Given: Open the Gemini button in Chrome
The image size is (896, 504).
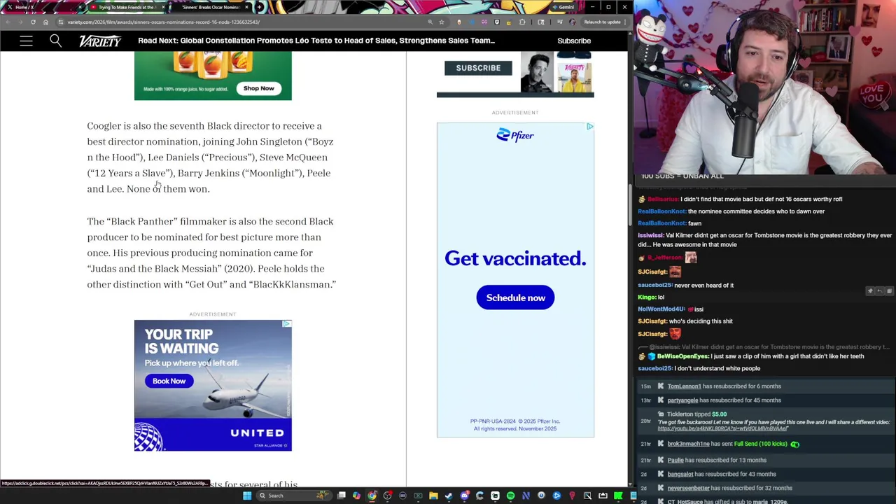Looking at the screenshot, I should click(x=563, y=7).
